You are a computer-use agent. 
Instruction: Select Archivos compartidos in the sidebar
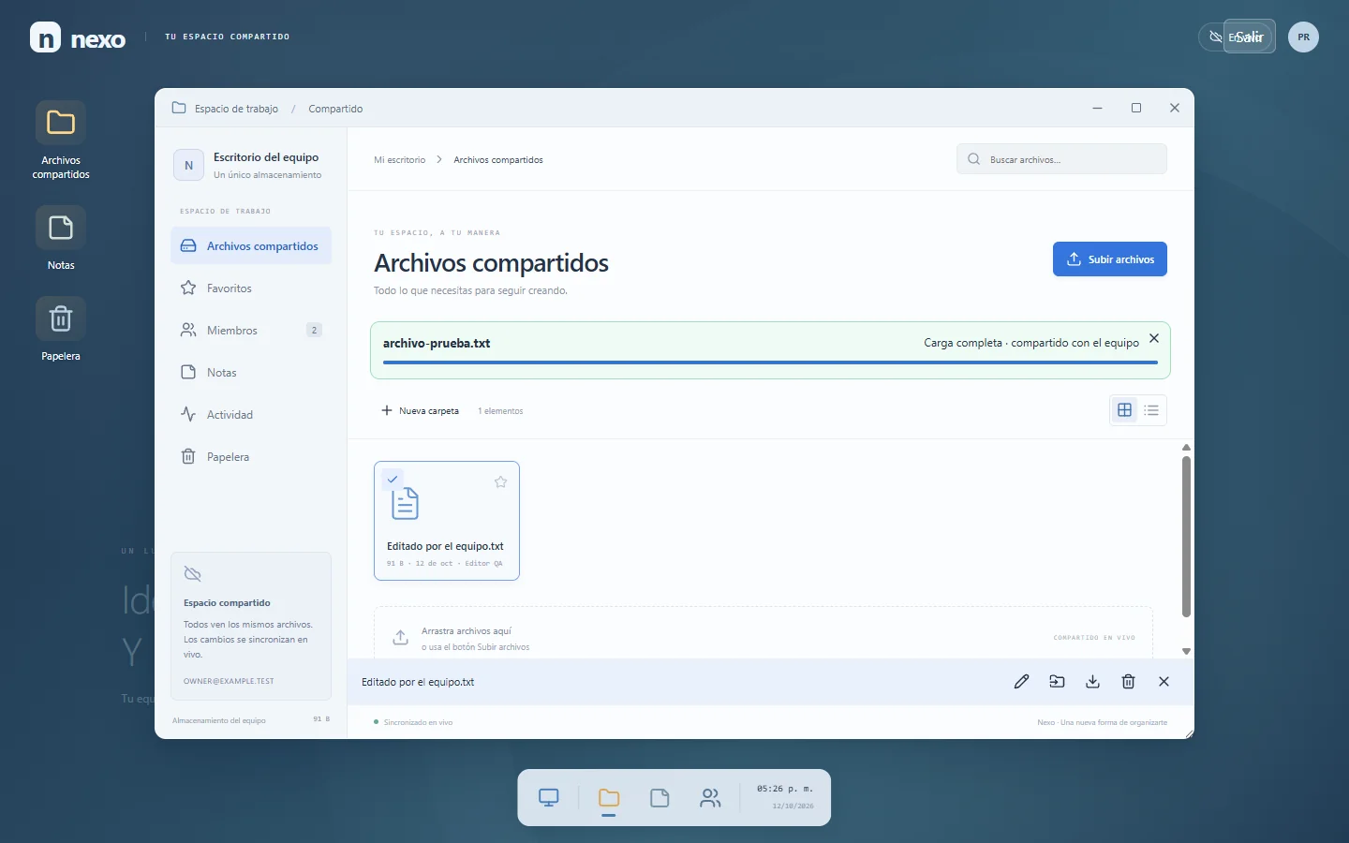pyautogui.click(x=251, y=245)
